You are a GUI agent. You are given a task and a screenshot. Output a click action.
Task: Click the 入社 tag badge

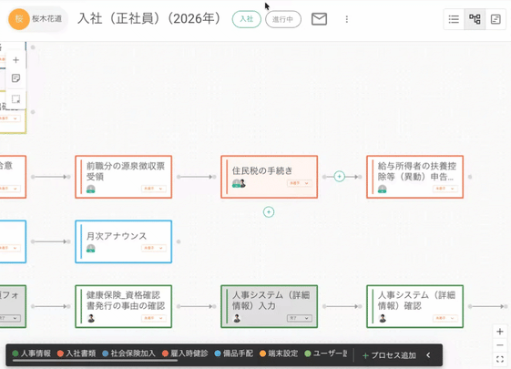click(246, 19)
